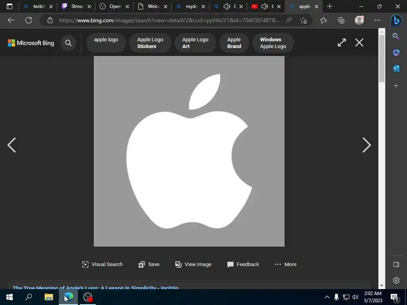The width and height of the screenshot is (407, 305).
Task: Click the Bing search magnifier button
Action: coord(68,43)
